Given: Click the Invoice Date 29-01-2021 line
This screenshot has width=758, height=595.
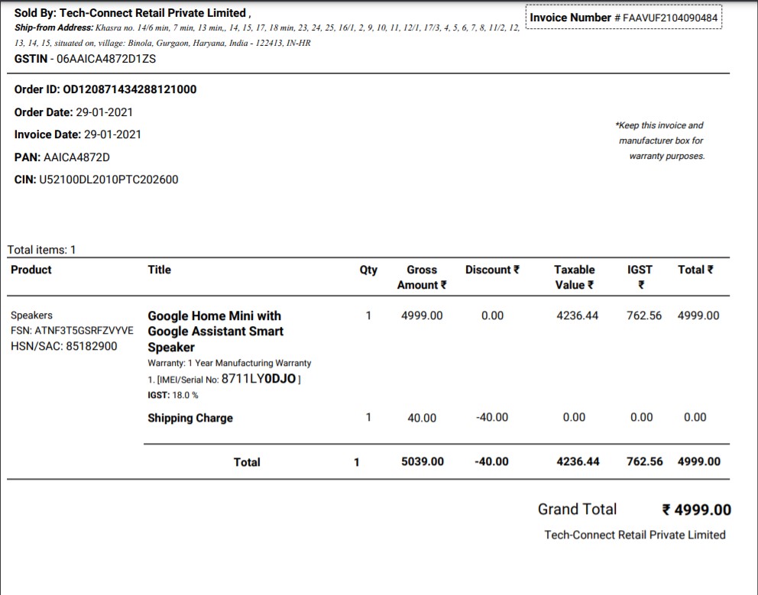Looking at the screenshot, I should [x=78, y=134].
